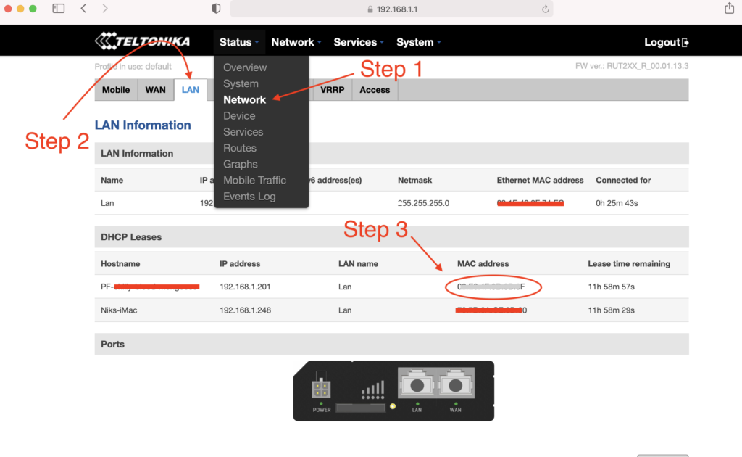Screen dimensions: 742x457
Task: Click the browser forward arrow
Action: (105, 9)
